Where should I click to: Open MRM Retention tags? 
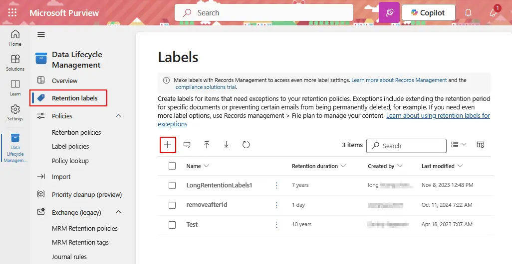[x=80, y=242]
